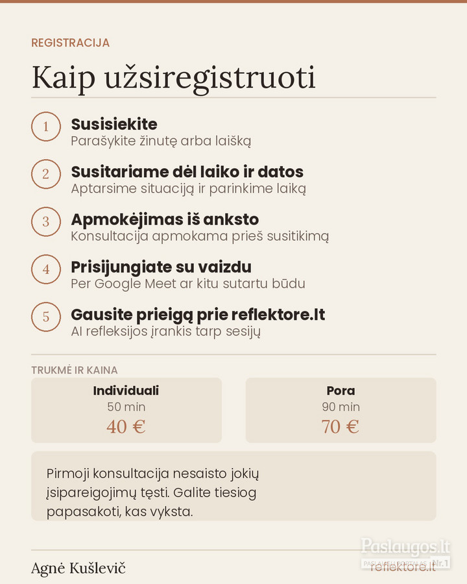This screenshot has width=467, height=584.
Task: Select the Individuali 50 min pricing card
Action: [x=126, y=410]
